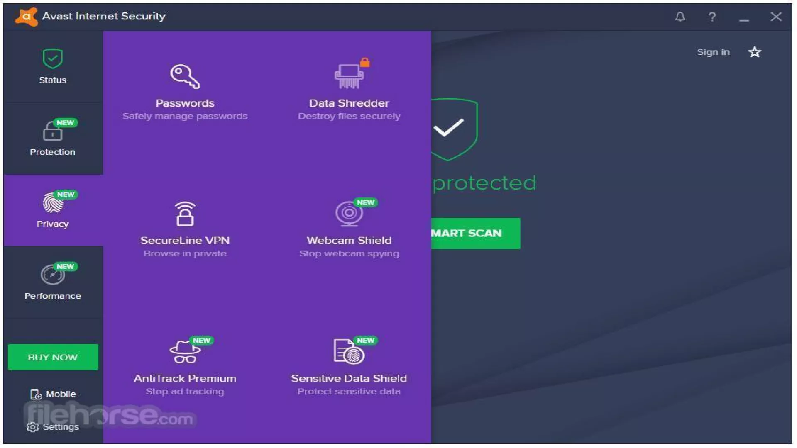Open Sensitive Data Shield document icon
This screenshot has width=797, height=448.
(x=349, y=352)
